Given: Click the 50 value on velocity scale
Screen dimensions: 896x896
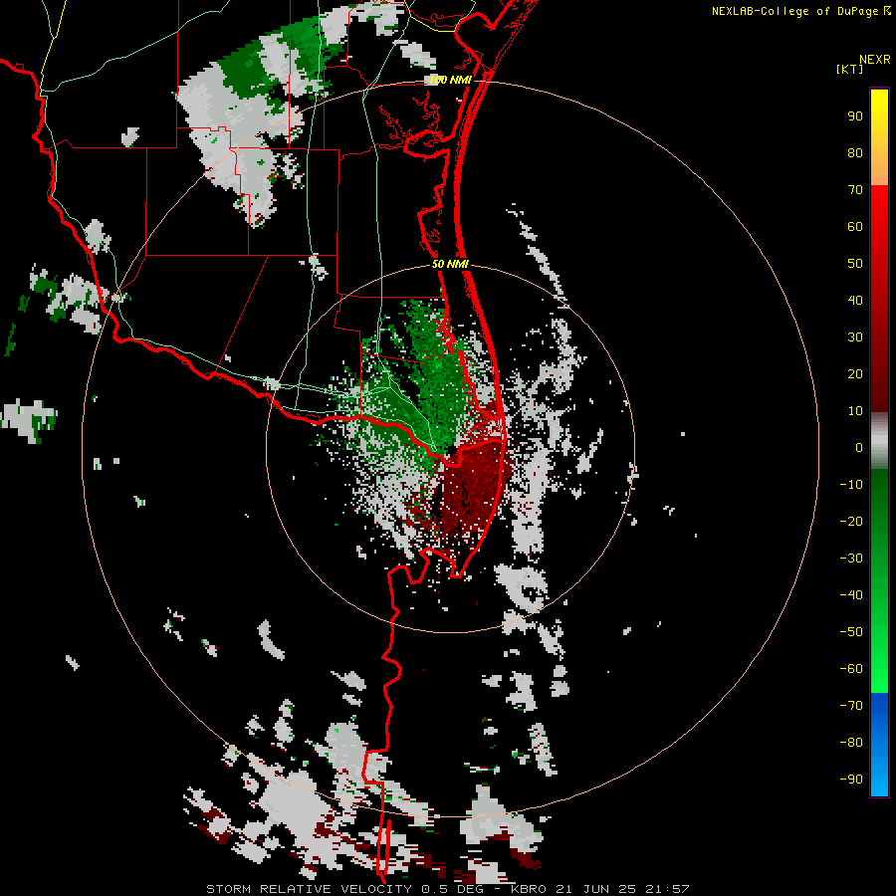Looking at the screenshot, I should 855,264.
